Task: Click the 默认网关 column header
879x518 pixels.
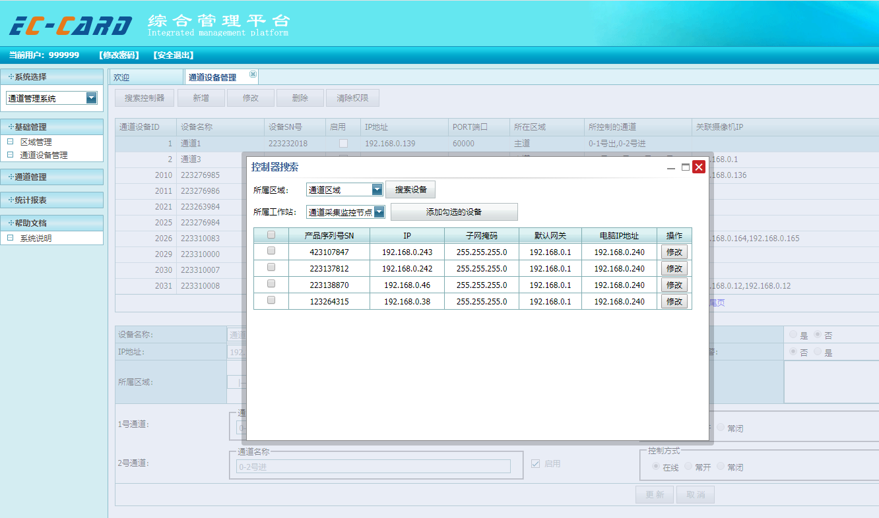Action: coord(550,235)
